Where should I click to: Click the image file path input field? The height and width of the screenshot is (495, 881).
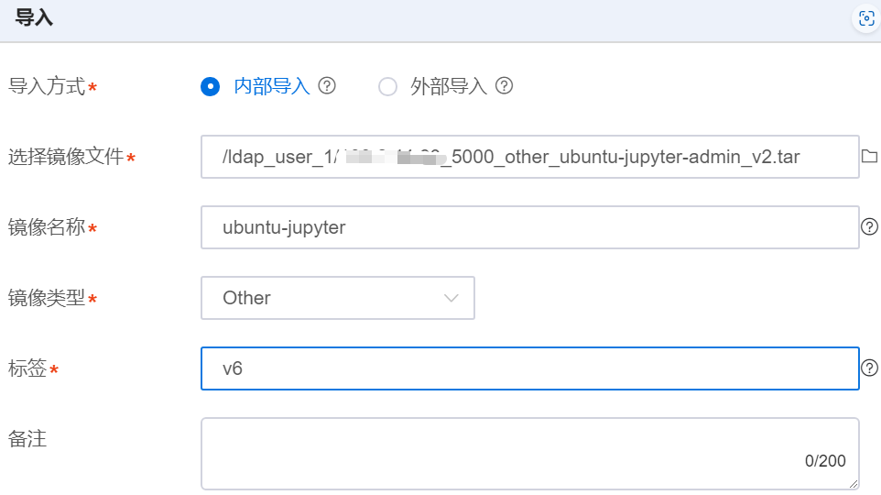click(529, 157)
